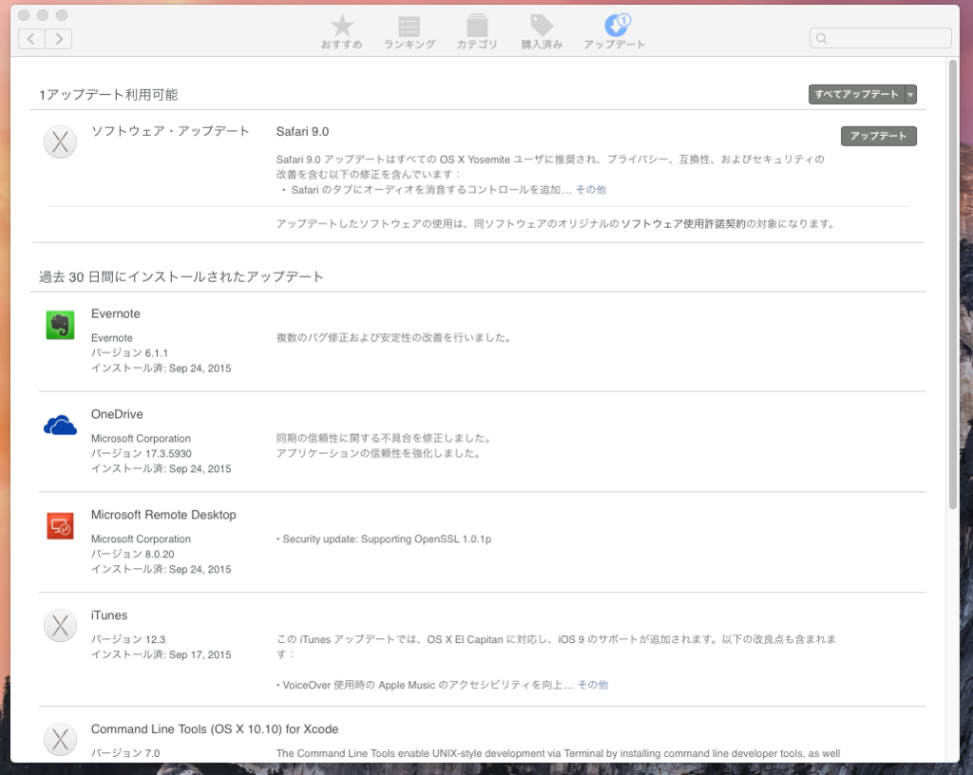
Task: Click the Microsoft Remote Desktop icon
Action: click(60, 526)
